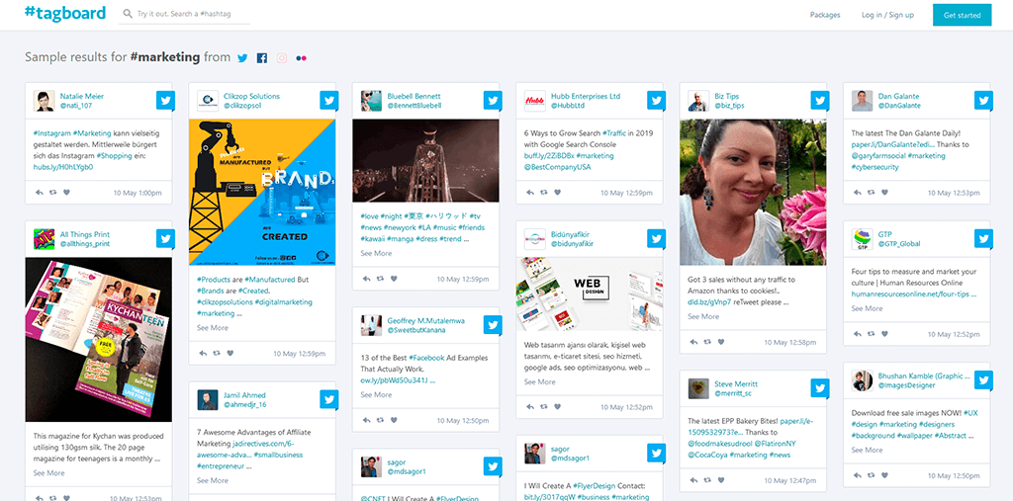1013x501 pixels.
Task: Open the dld.bz/gVnp7 link
Action: pyautogui.click(x=709, y=302)
